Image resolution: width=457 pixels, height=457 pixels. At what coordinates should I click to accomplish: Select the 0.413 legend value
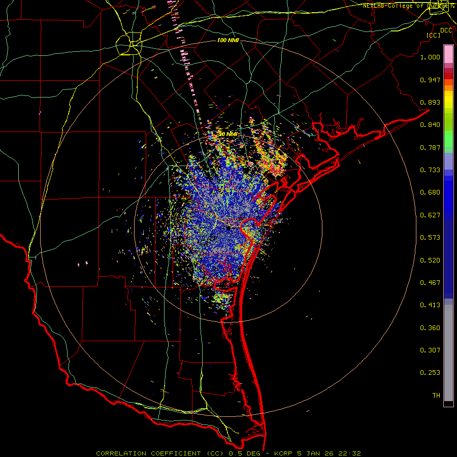click(430, 305)
